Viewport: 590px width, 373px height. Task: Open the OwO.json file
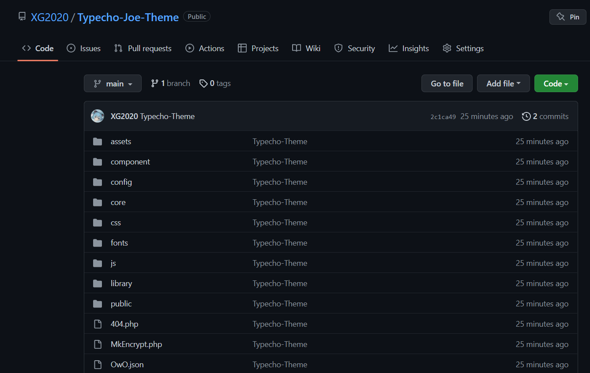127,365
